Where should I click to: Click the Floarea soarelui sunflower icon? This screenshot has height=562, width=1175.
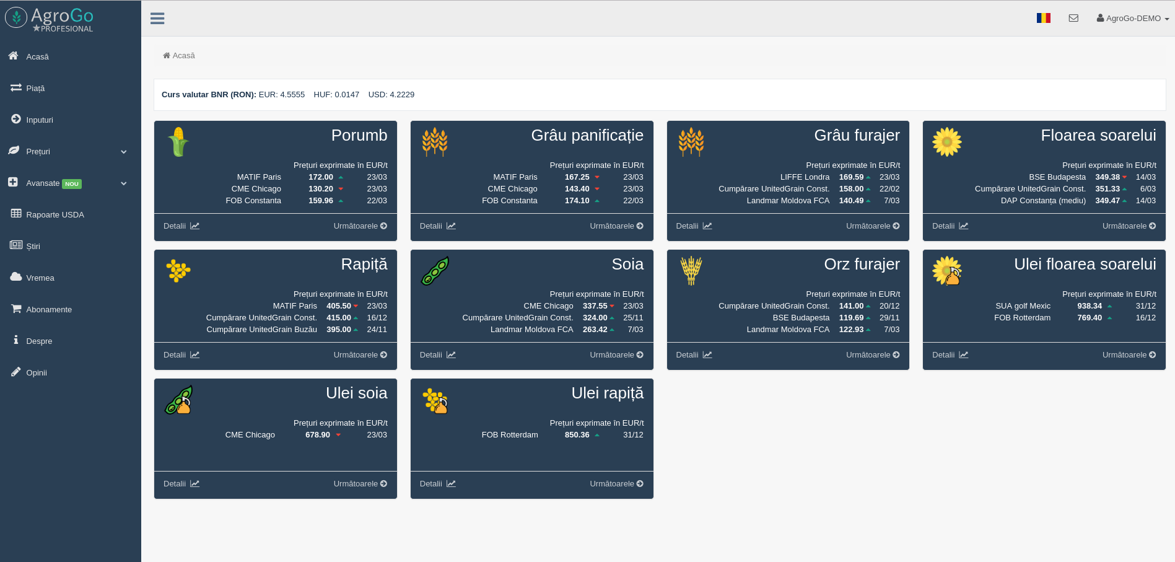click(x=946, y=142)
